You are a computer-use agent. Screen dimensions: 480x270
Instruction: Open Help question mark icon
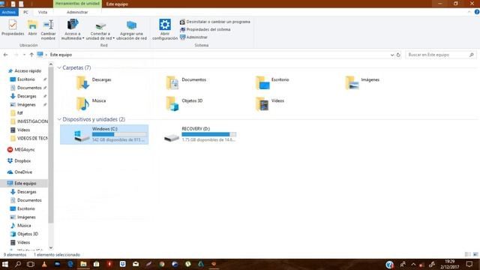(x=477, y=12)
